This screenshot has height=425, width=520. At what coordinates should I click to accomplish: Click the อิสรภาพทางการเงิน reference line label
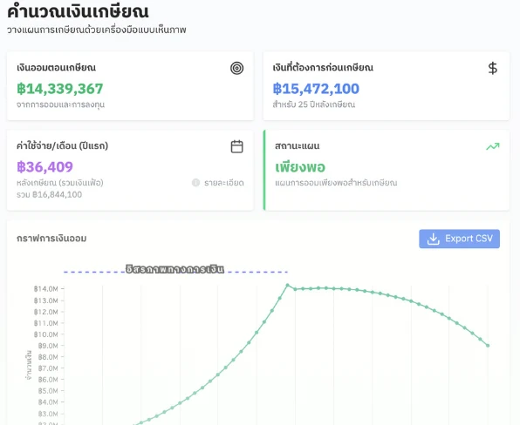tap(174, 269)
